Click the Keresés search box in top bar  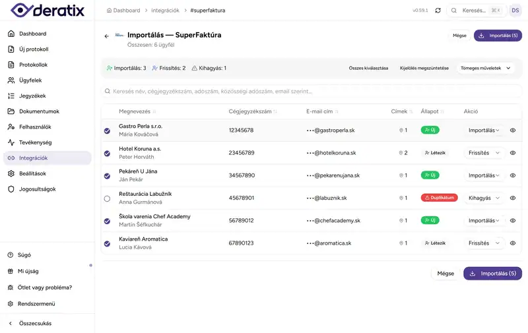[x=475, y=11]
